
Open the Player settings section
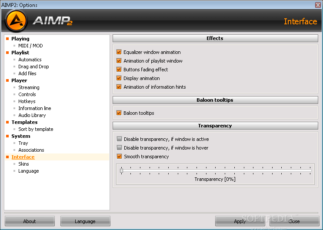[19, 80]
